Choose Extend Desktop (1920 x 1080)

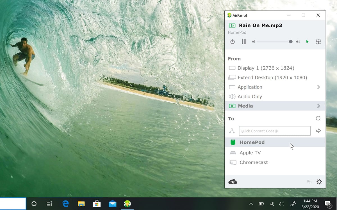pos(272,78)
